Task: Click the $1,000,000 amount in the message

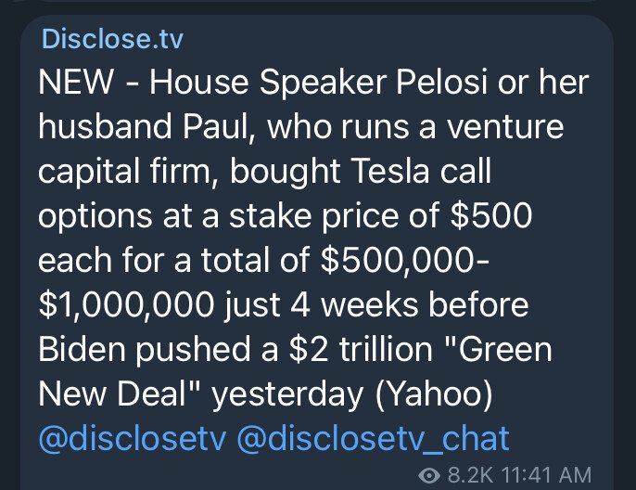Action: coord(126,305)
